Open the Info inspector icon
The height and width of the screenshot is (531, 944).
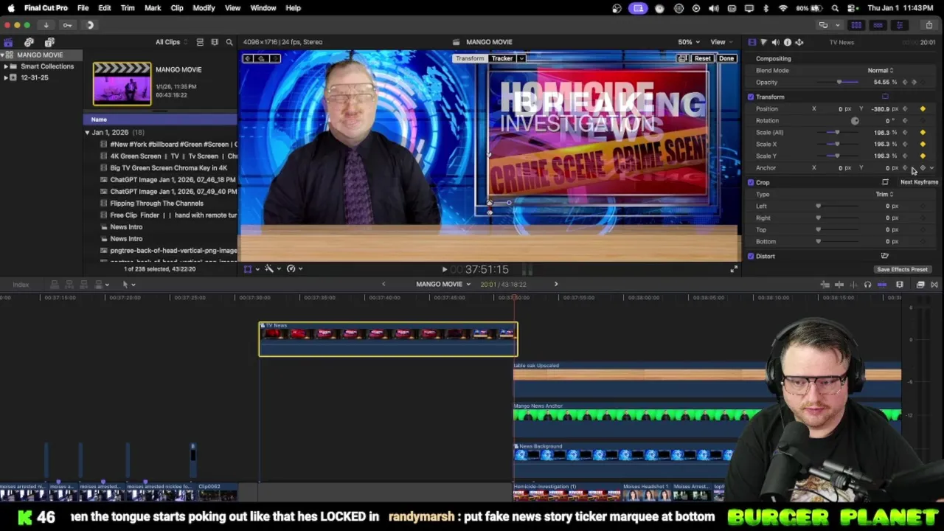coord(787,42)
